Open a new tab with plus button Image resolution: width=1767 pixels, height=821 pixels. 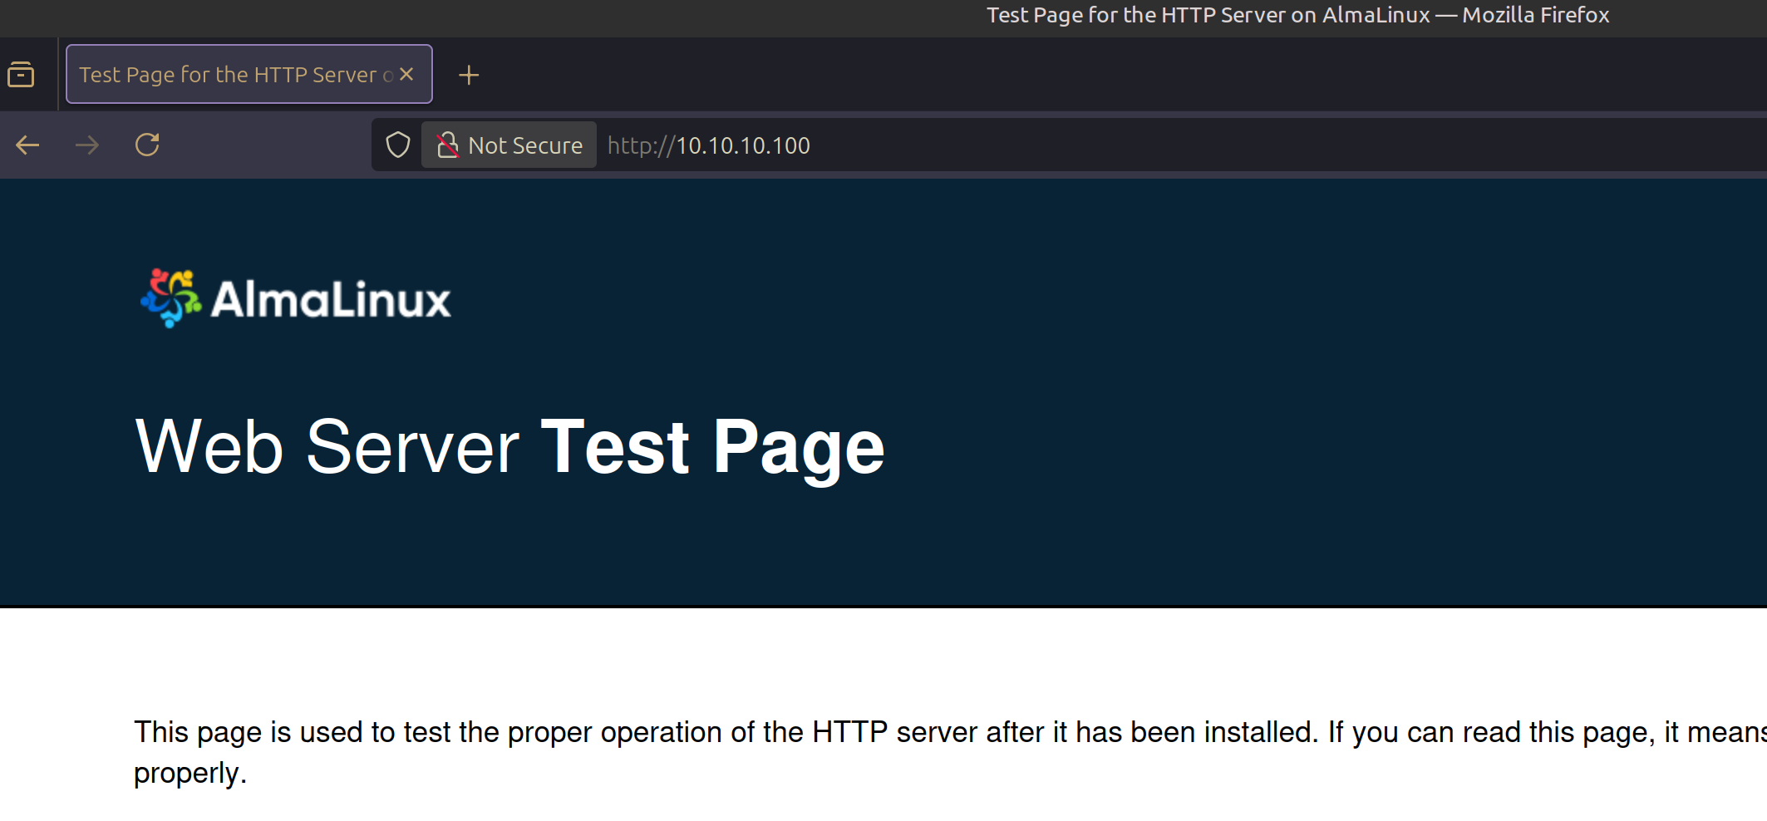[469, 75]
